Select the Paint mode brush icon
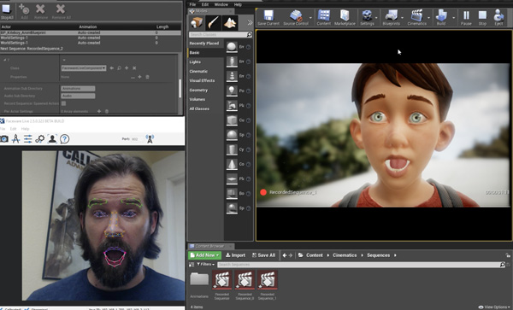The width and height of the screenshot is (513, 310). pos(213,22)
